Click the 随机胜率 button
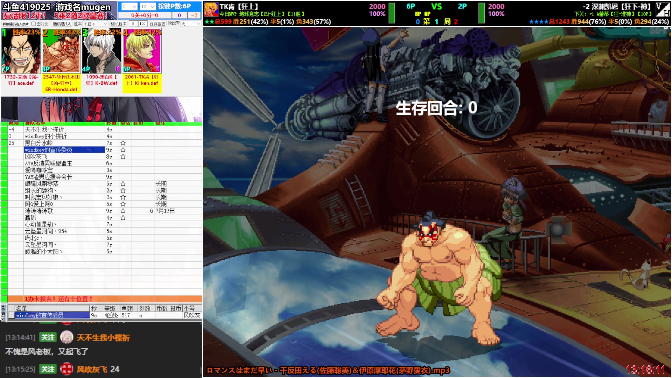 click(119, 24)
